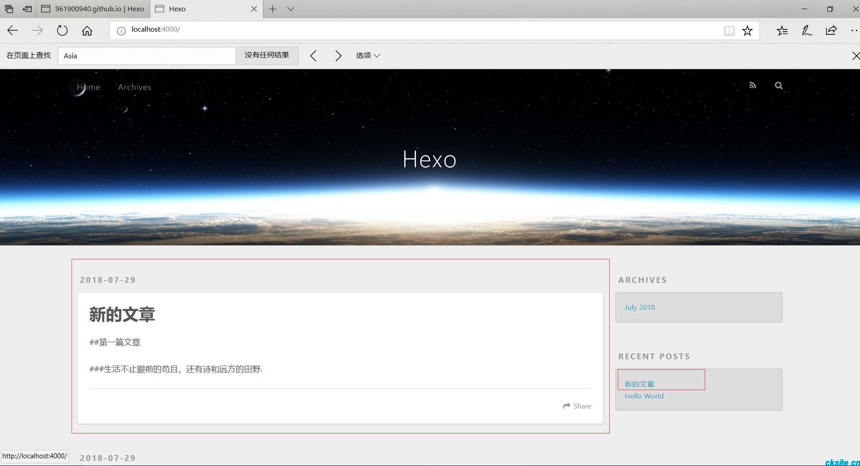Open Archives nav link on blog
This screenshot has width=860, height=466.
coord(134,87)
